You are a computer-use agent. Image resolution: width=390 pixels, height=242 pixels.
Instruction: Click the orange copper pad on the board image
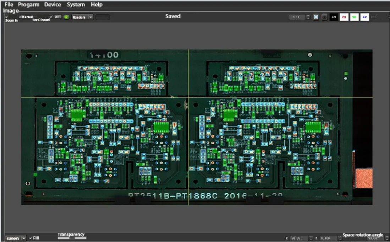pyautogui.click(x=364, y=178)
